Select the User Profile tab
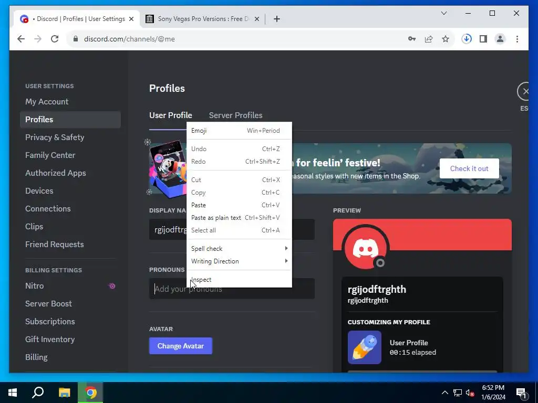 (171, 115)
